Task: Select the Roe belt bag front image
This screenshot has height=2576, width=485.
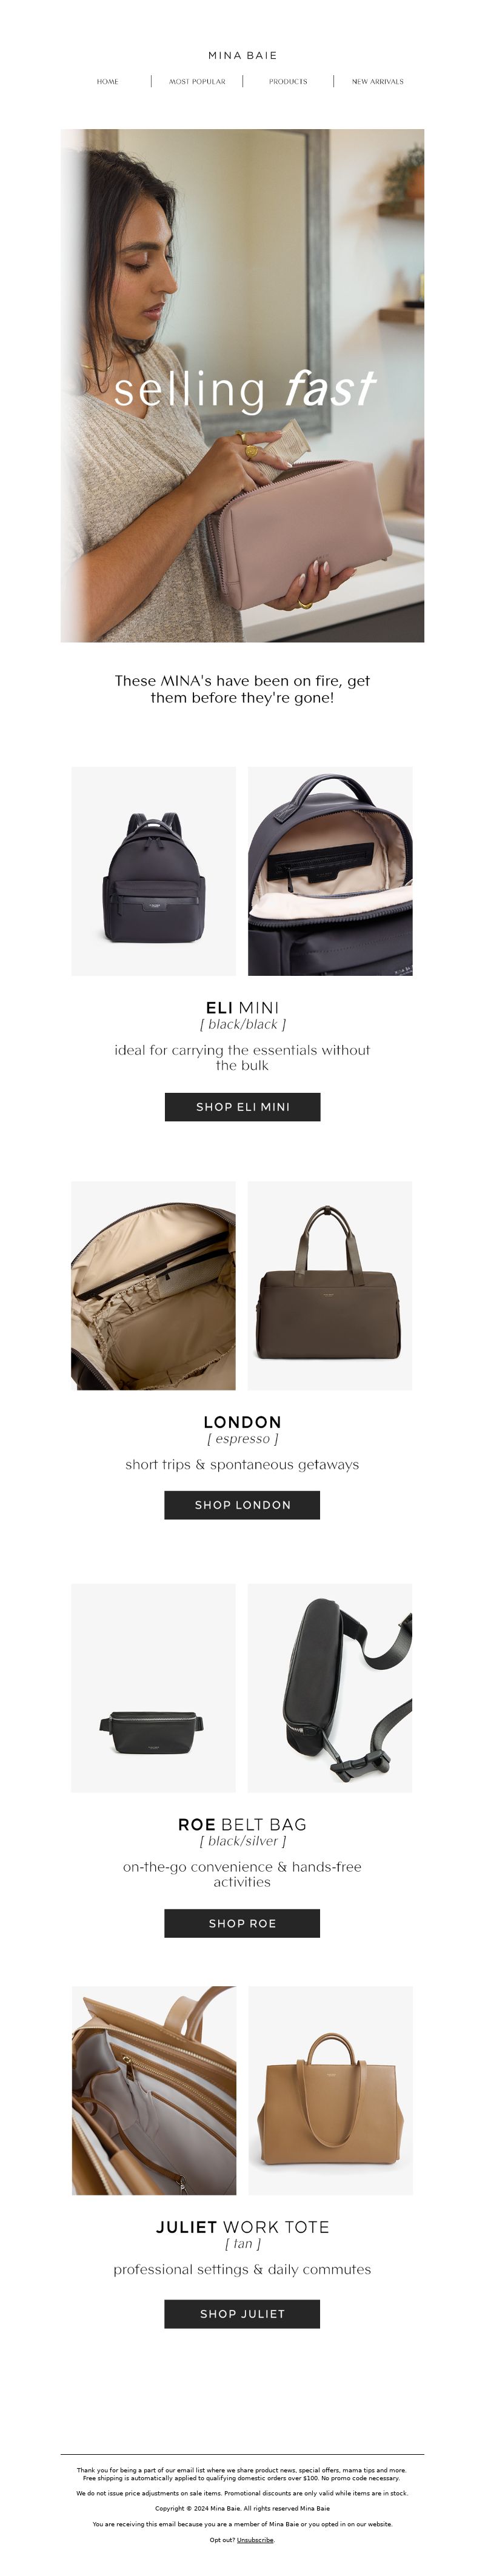Action: click(x=154, y=1688)
